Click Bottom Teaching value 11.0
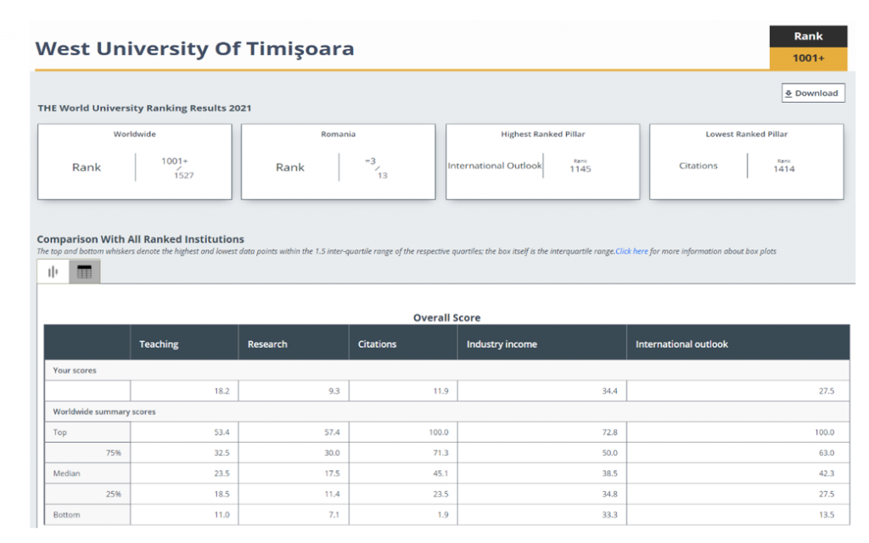Screen dimensions: 869x543 coord(221,515)
